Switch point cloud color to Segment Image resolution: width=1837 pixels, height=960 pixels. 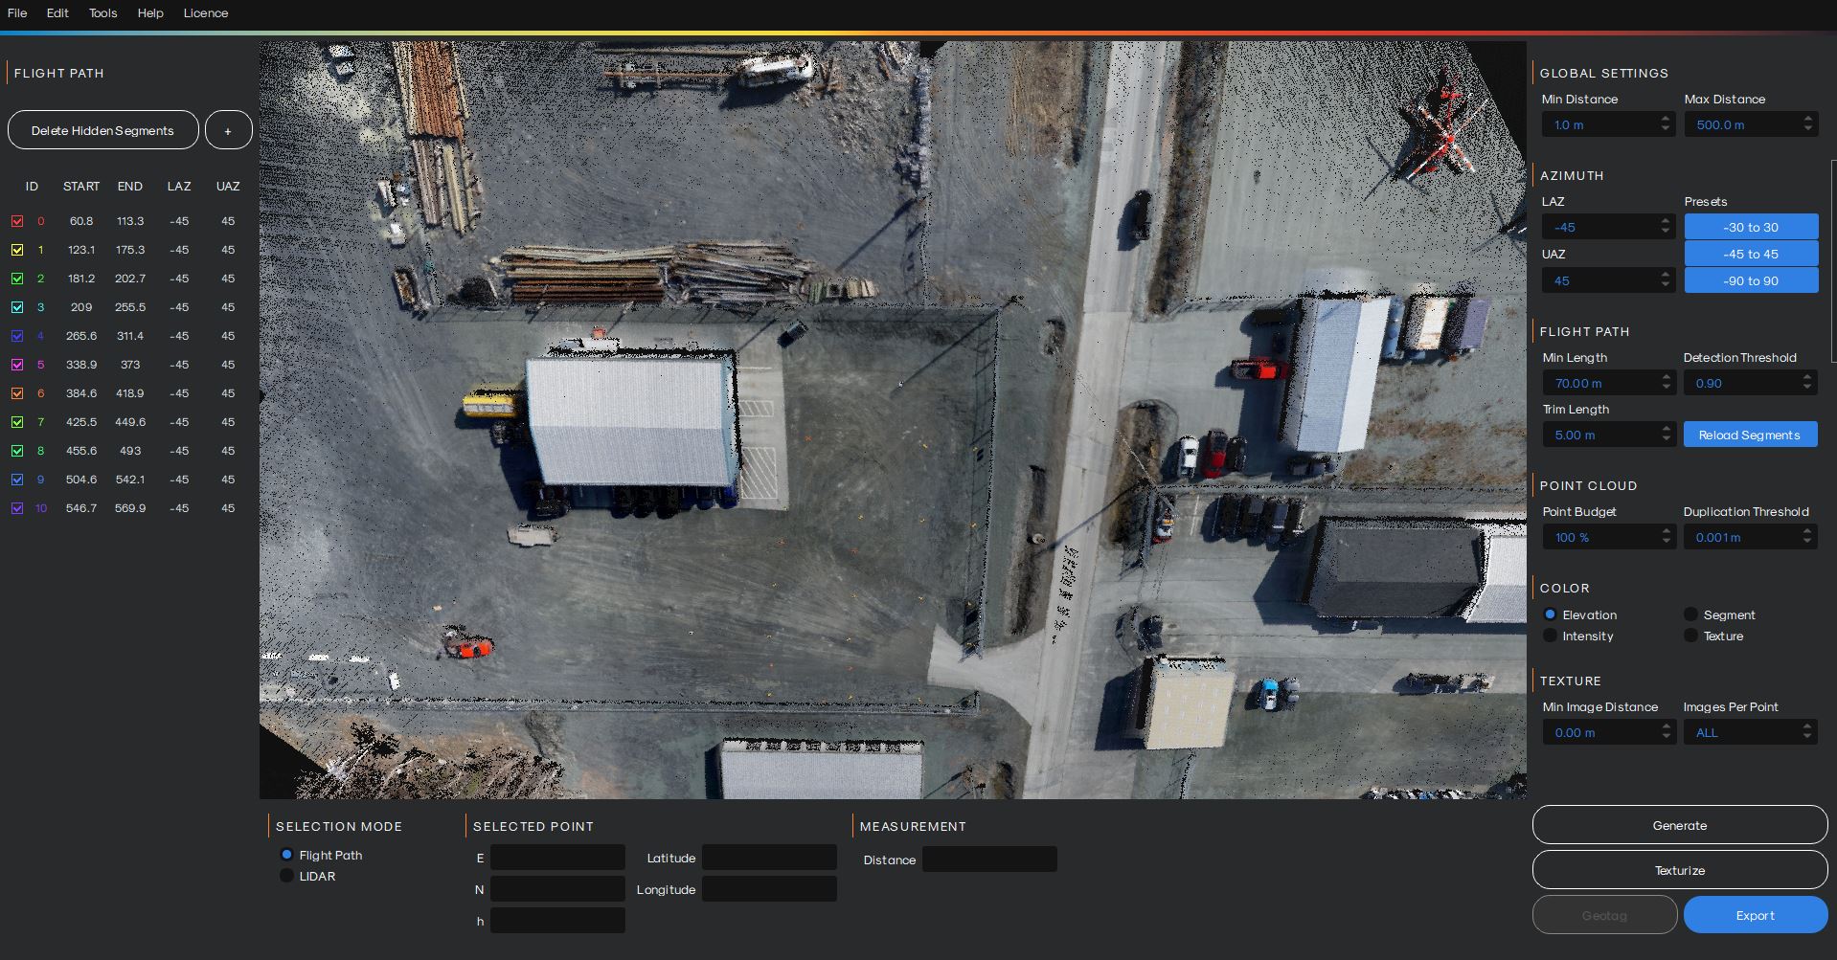tap(1690, 614)
